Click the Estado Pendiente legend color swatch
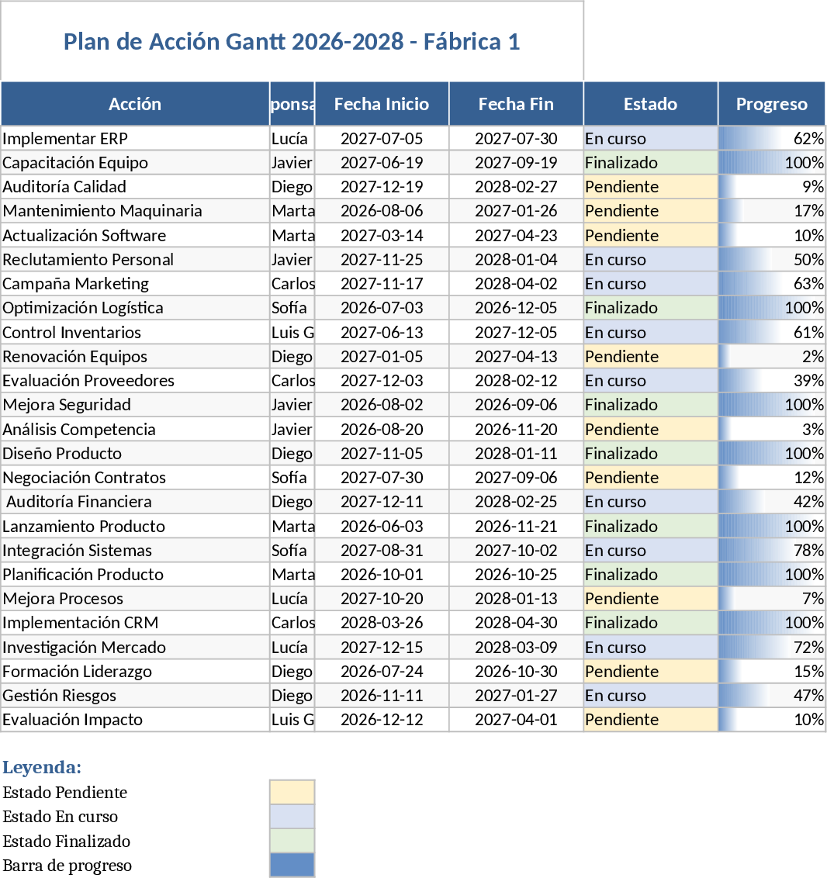This screenshot has height=878, width=827. (x=292, y=792)
